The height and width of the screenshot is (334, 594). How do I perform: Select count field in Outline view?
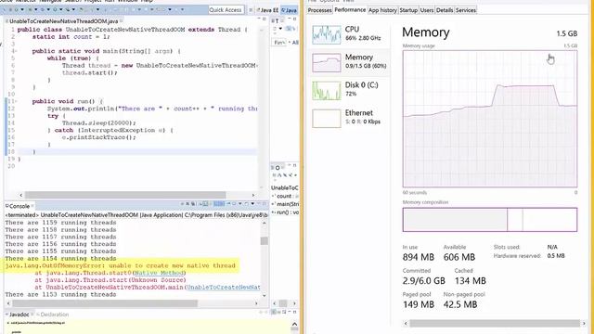[284, 196]
